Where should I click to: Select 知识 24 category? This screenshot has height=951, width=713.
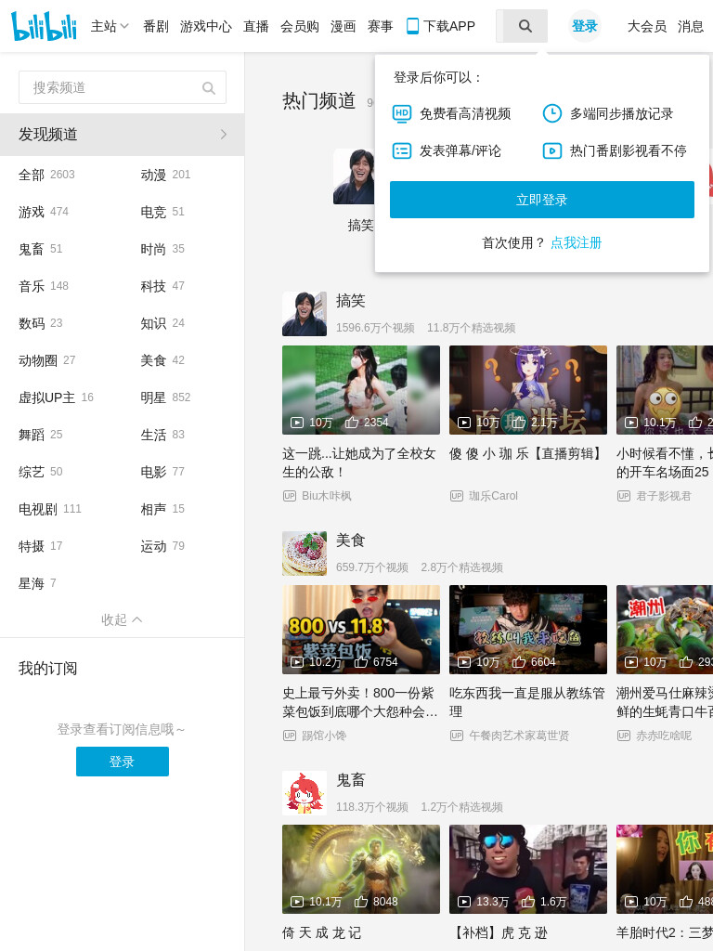162,323
